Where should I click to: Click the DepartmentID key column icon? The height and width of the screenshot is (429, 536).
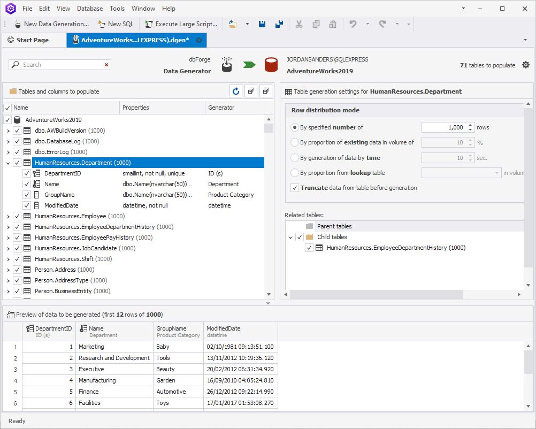(x=36, y=173)
